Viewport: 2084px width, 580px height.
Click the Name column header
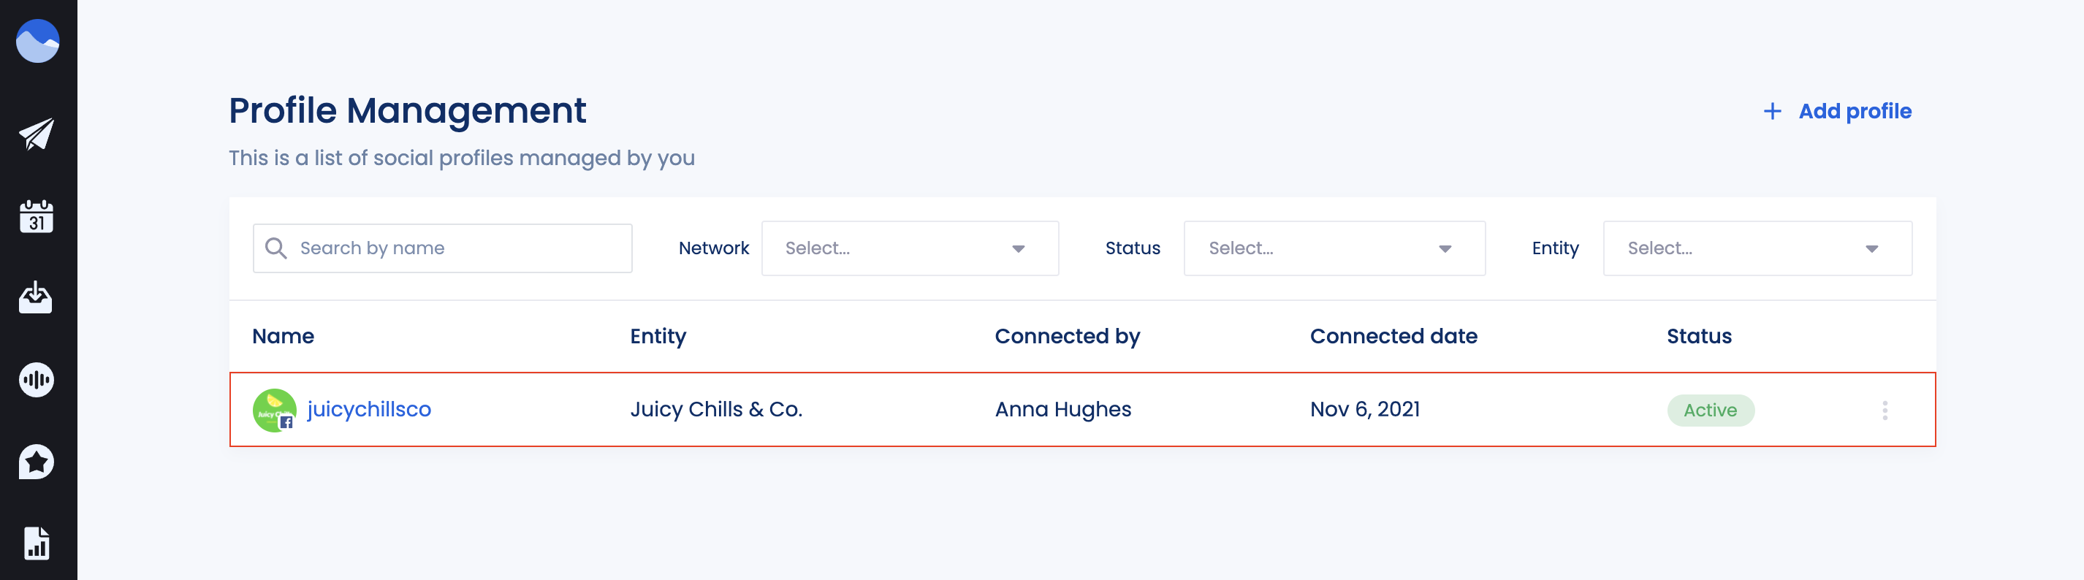[x=284, y=337]
